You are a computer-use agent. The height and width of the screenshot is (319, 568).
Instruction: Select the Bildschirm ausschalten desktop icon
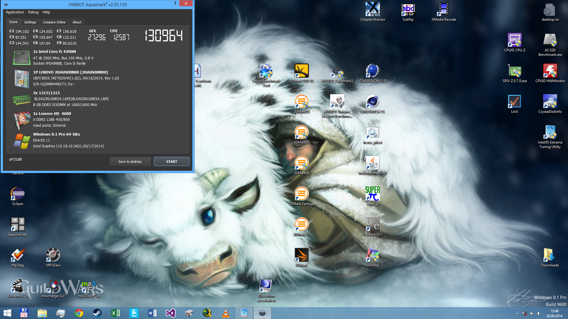coord(266,291)
